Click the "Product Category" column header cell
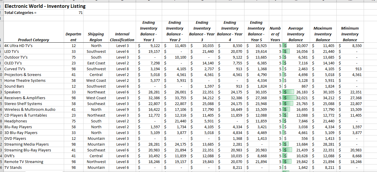This screenshot has width=377, height=172. (33, 40)
